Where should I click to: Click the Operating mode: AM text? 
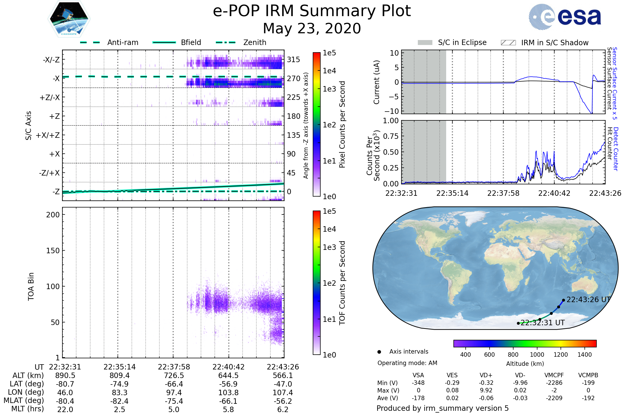tap(407, 363)
